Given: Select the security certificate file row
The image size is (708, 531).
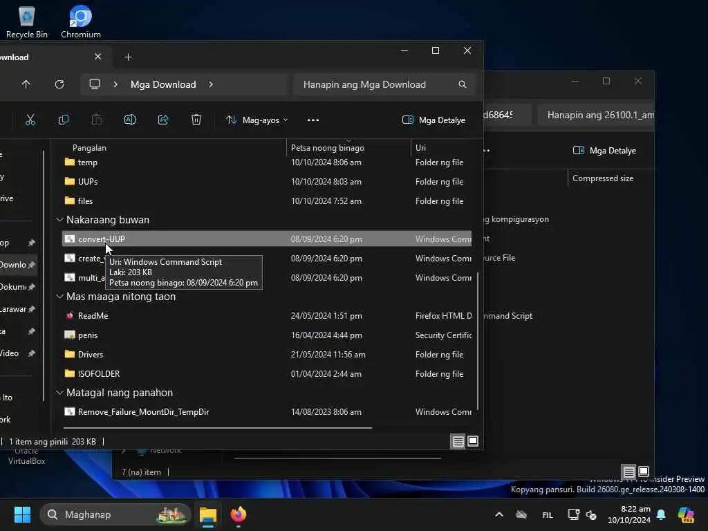Looking at the screenshot, I should (x=266, y=335).
